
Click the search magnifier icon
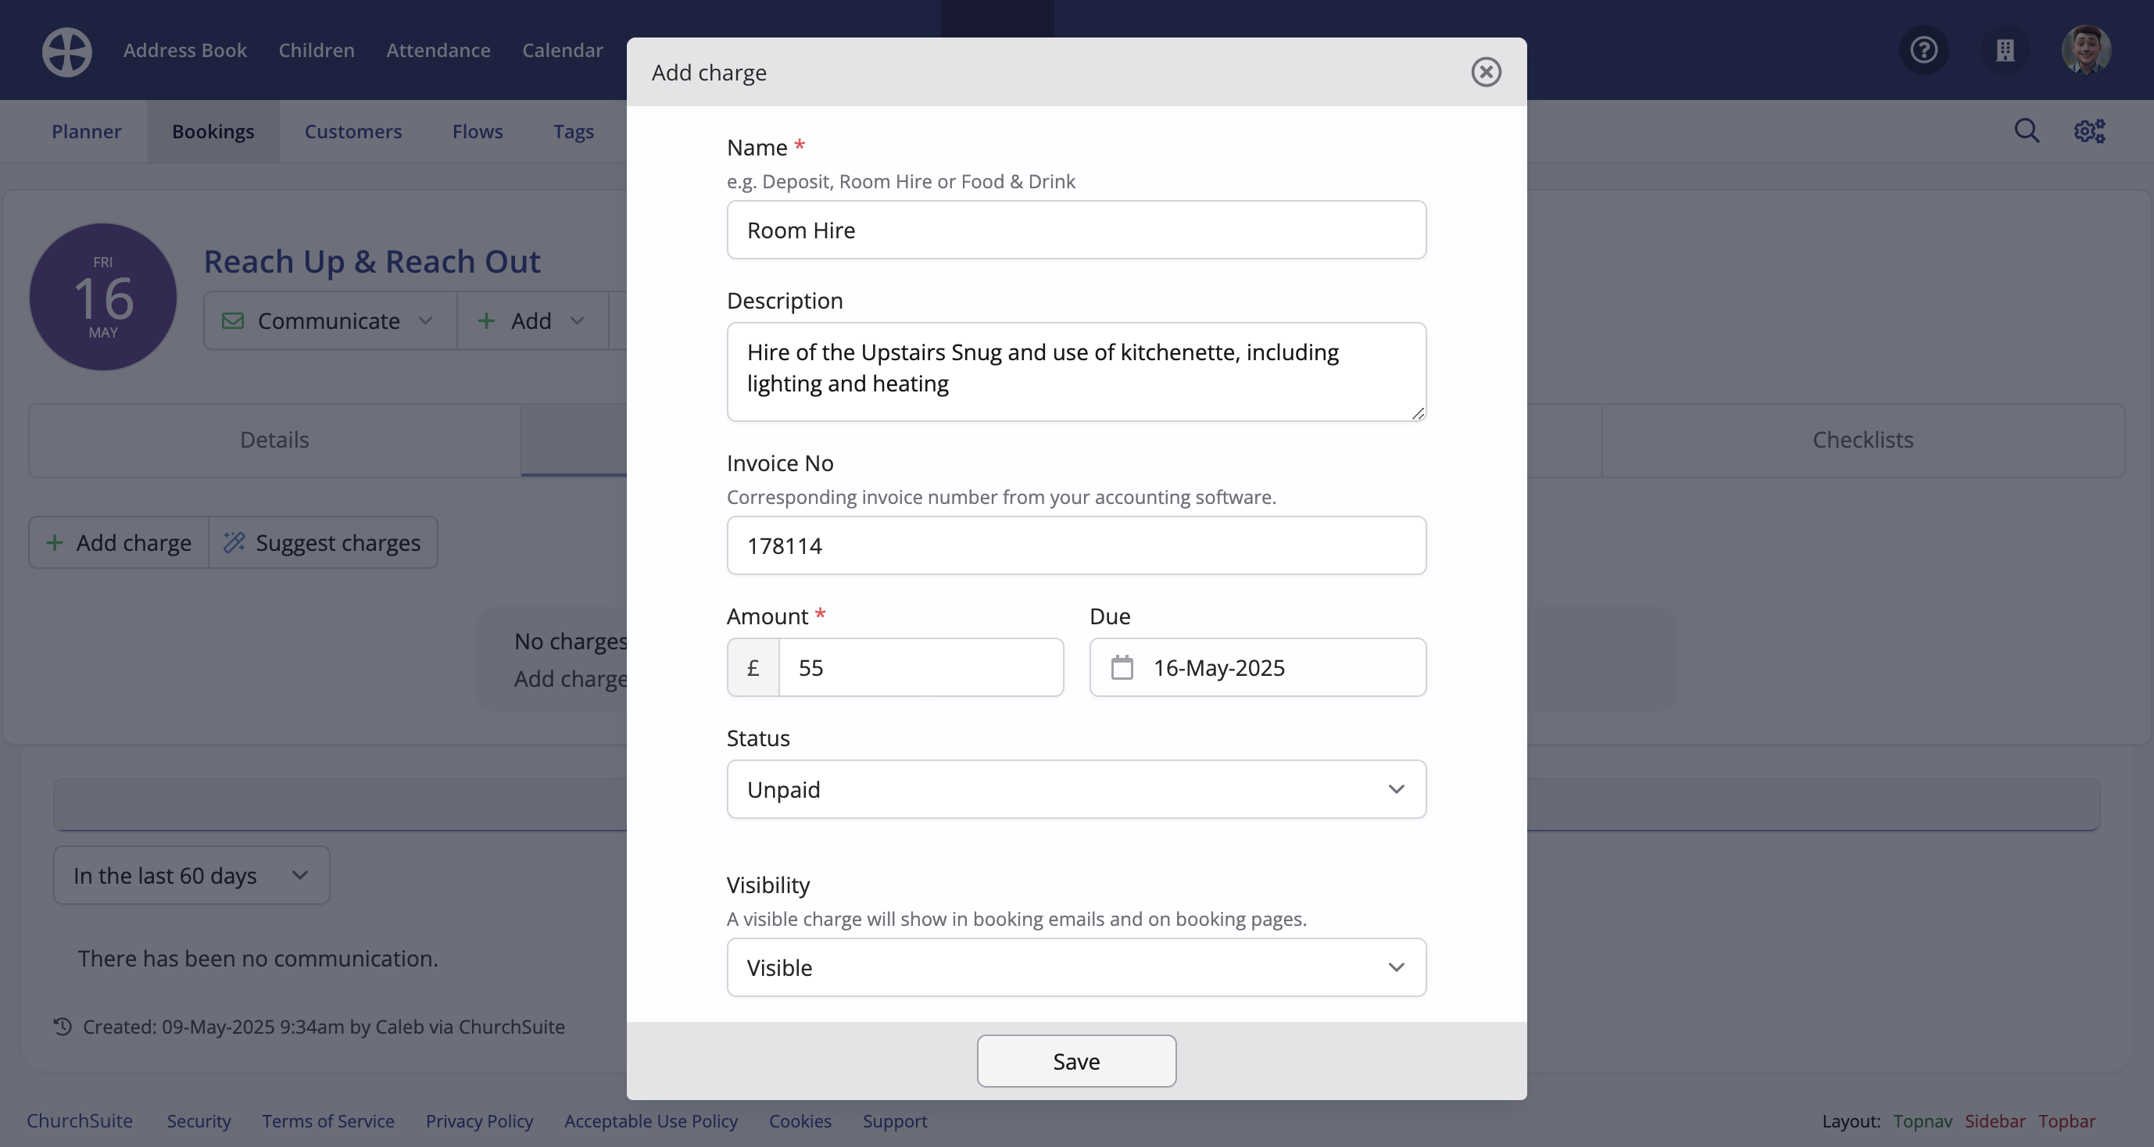pos(2027,131)
